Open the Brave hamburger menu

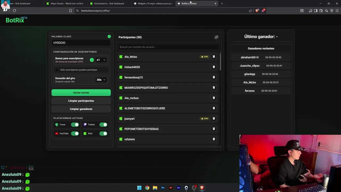click(x=337, y=11)
